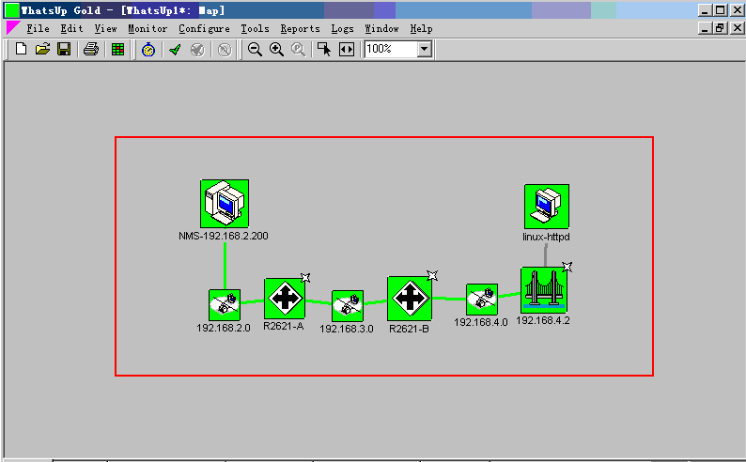Select the linux-httpd computer icon
Image resolution: width=746 pixels, height=462 pixels.
coord(547,207)
